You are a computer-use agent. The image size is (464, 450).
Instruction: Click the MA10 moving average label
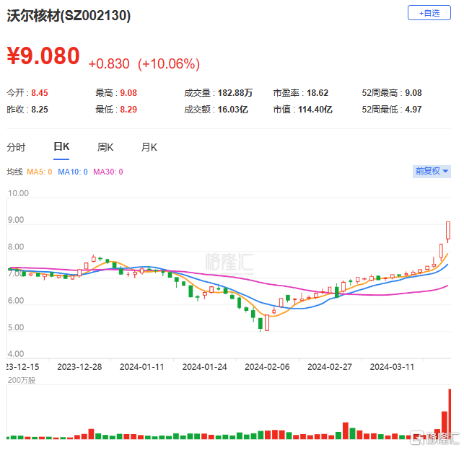(73, 172)
